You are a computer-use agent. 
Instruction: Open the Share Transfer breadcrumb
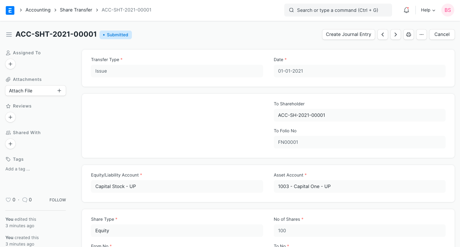(76, 10)
